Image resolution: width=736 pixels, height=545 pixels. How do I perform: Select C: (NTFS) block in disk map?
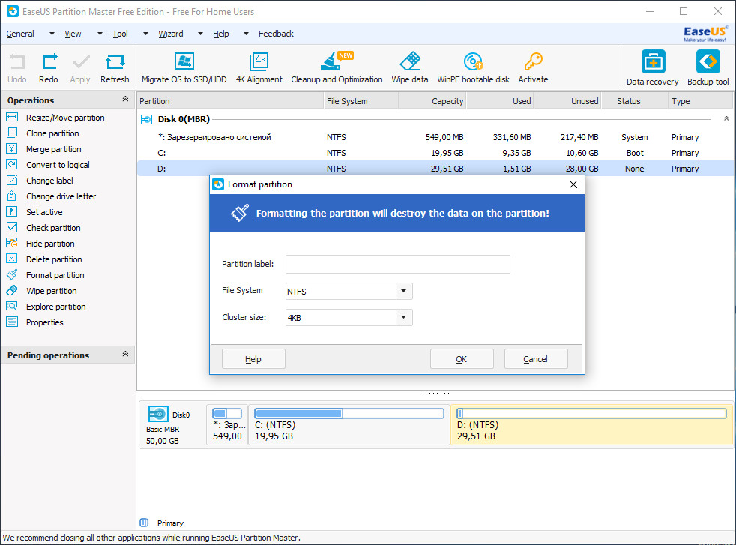point(349,425)
